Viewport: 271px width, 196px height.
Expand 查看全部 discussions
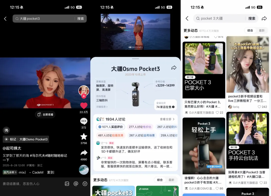tap(167, 119)
